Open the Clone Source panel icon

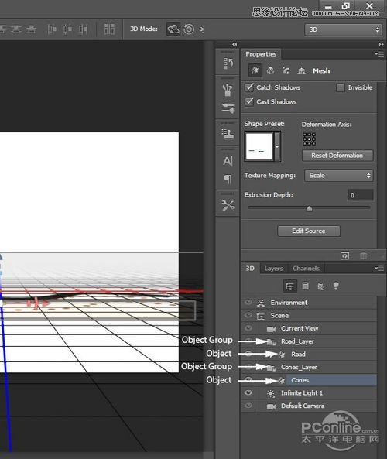[228, 134]
